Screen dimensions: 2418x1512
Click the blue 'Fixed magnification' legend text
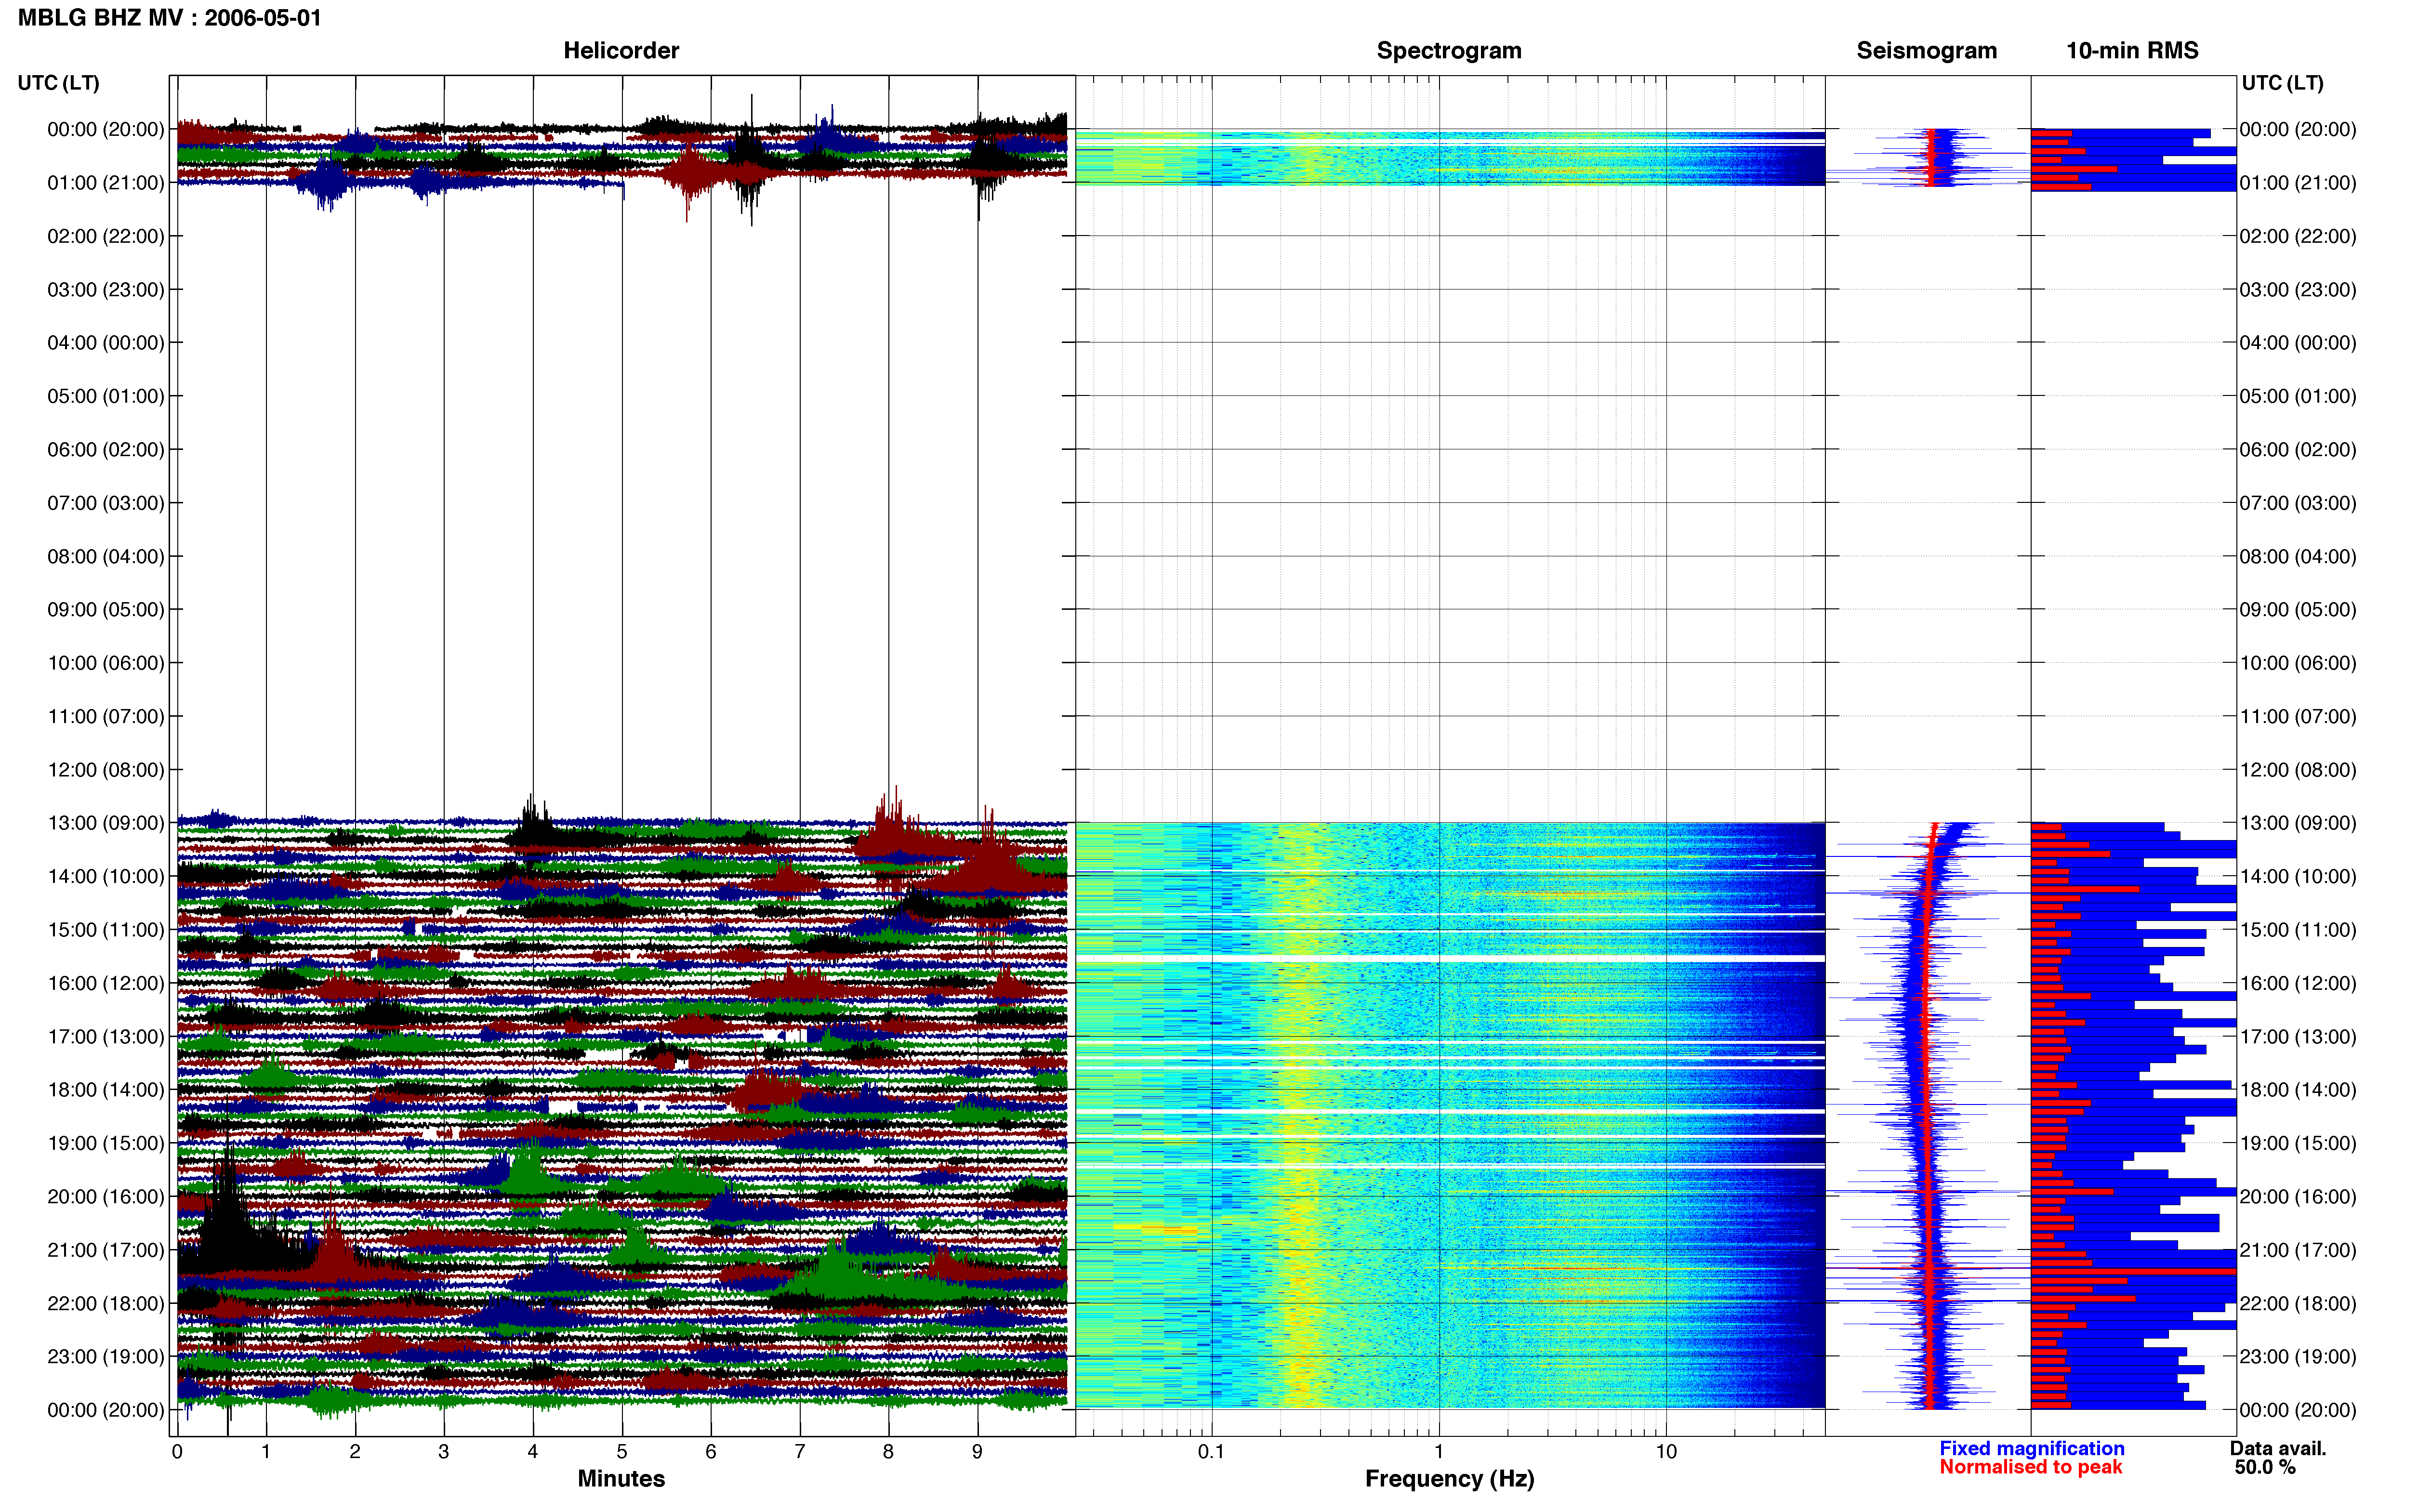tap(2031, 1448)
